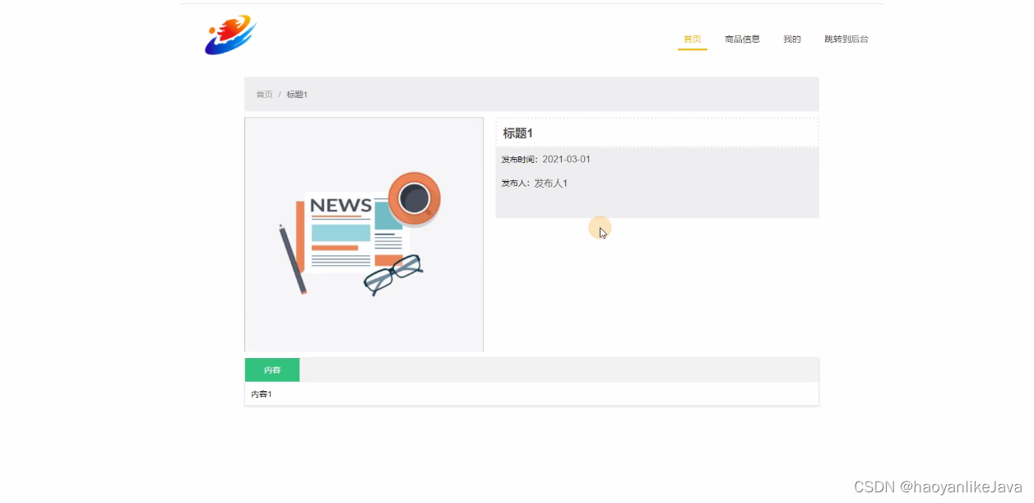Click the 首页 breadcrumb link
Viewport: 1034px width, 503px height.
(264, 95)
